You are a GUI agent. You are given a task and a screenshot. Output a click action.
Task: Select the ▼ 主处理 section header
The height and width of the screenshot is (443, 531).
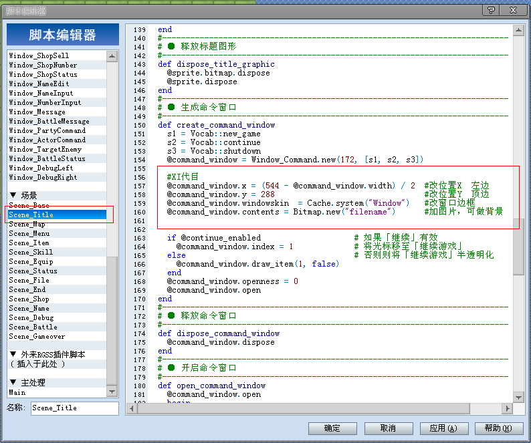tap(57, 383)
